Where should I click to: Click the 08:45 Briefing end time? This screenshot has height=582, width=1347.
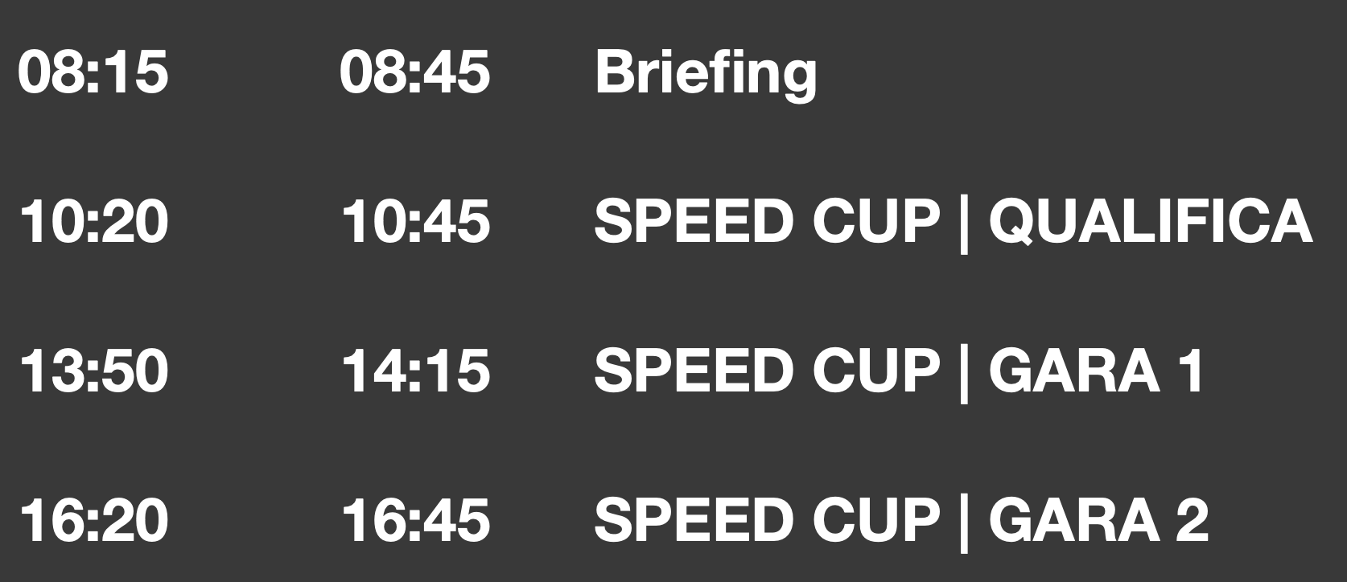point(415,72)
